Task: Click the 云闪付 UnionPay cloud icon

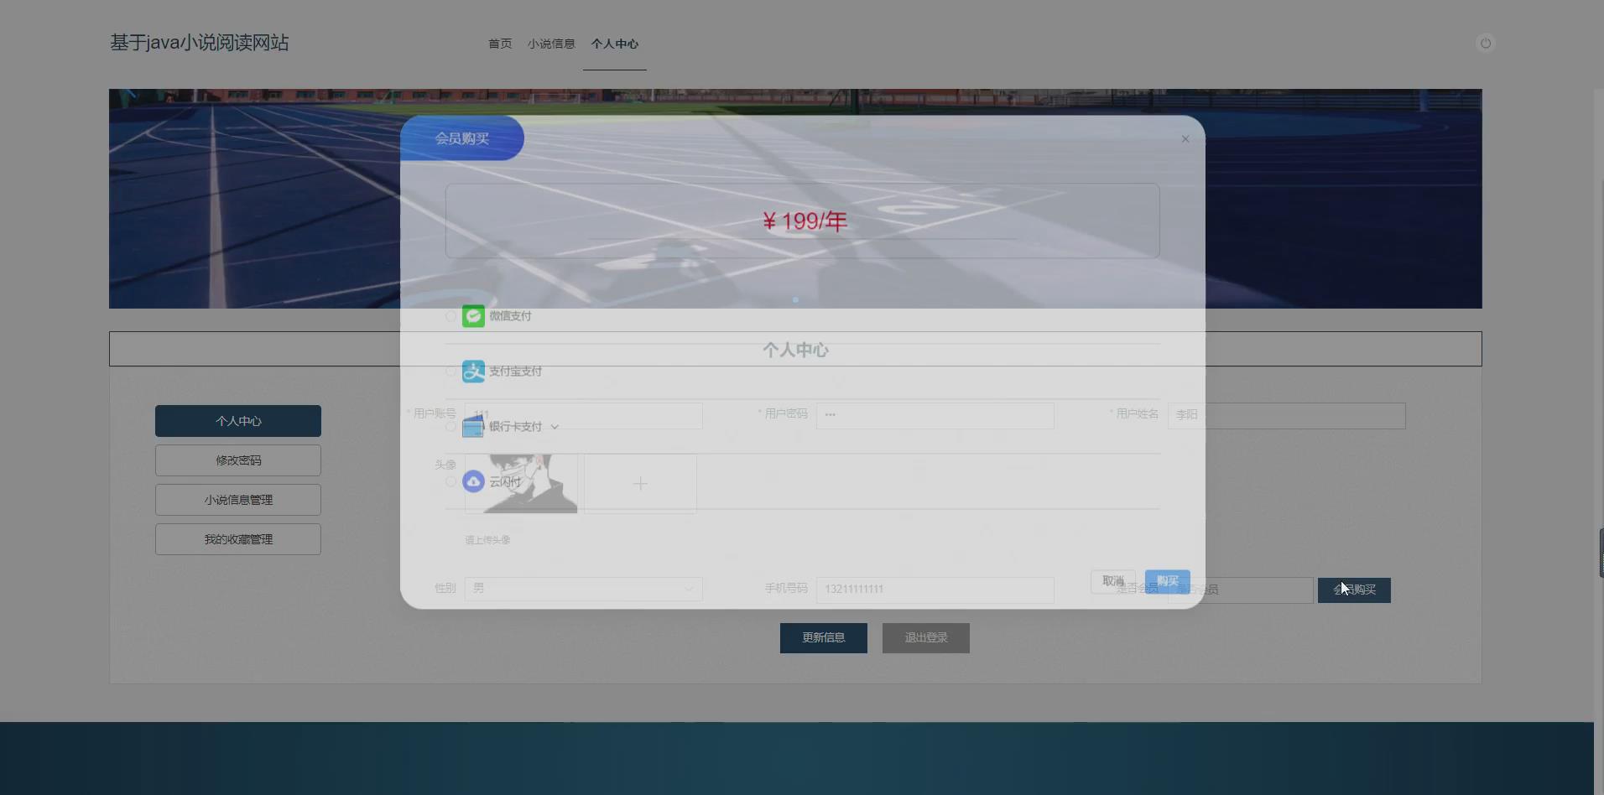Action: pyautogui.click(x=473, y=481)
